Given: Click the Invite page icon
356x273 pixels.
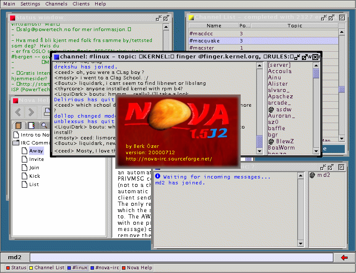Looking at the screenshot, I should [24, 159].
